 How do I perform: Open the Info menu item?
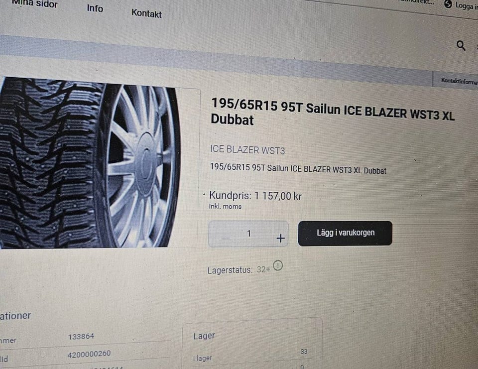click(x=95, y=8)
